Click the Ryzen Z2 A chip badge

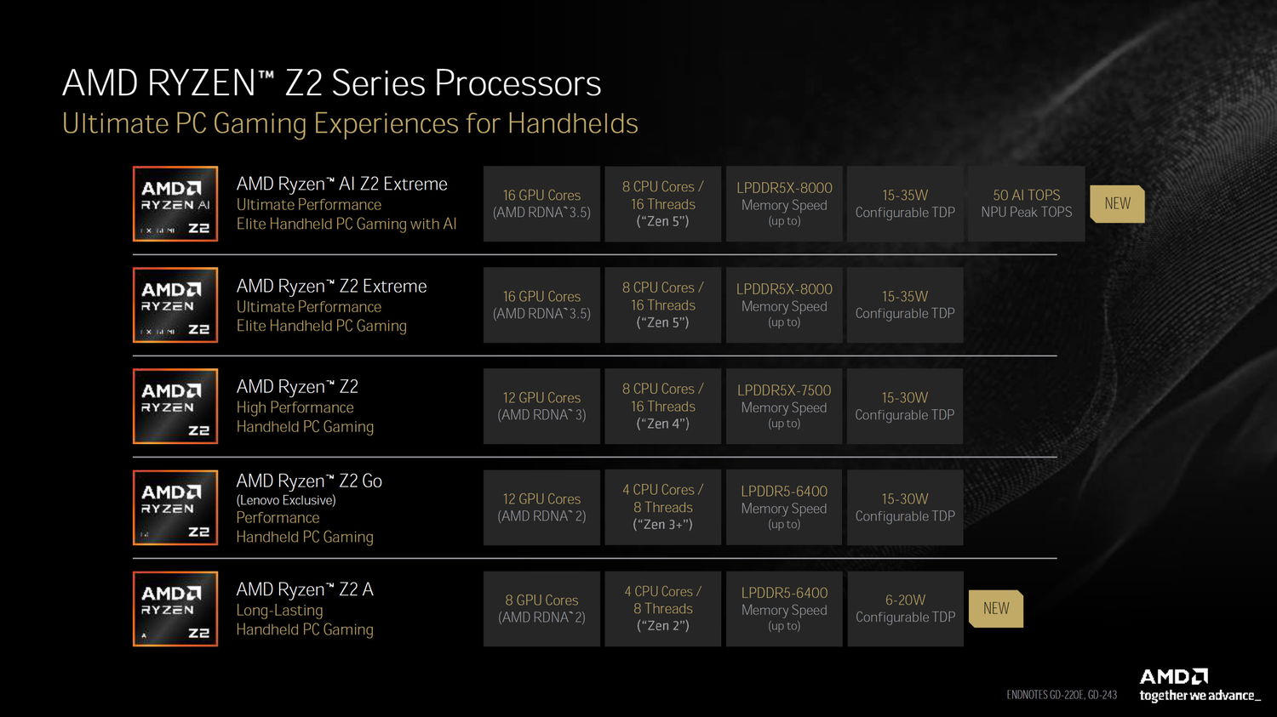(175, 609)
